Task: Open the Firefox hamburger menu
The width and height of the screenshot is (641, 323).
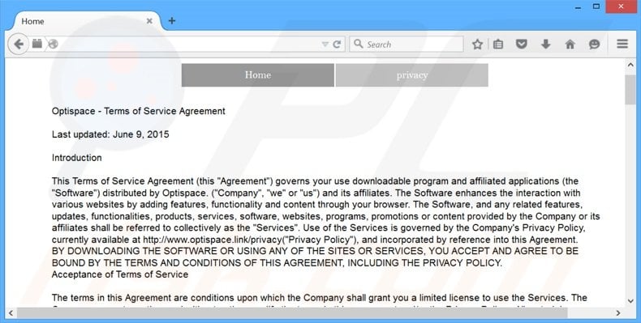Action: click(622, 44)
